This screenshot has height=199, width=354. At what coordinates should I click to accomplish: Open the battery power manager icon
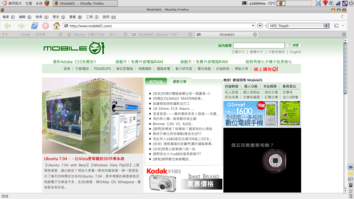click(332, 3)
